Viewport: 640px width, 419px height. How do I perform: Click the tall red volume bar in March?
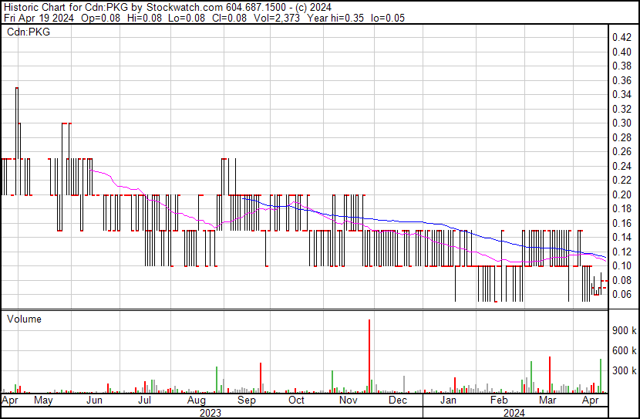[x=550, y=375]
